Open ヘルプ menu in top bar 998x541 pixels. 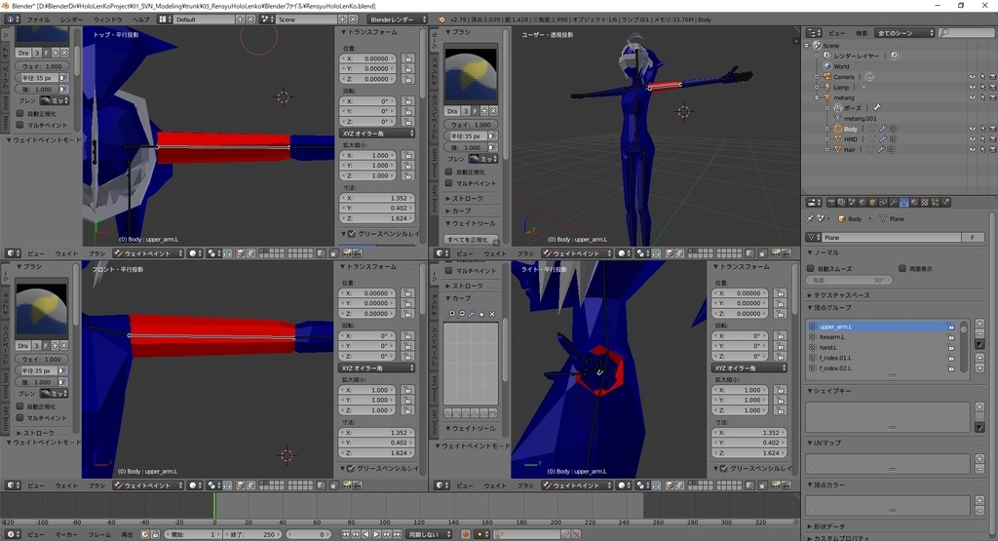[140, 19]
